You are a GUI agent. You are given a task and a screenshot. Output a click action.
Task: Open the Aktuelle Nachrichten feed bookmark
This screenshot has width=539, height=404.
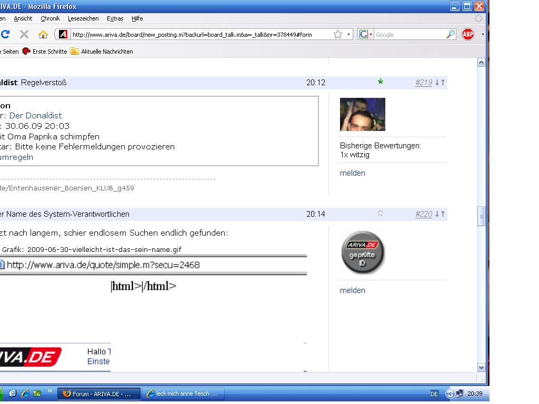coord(102,52)
